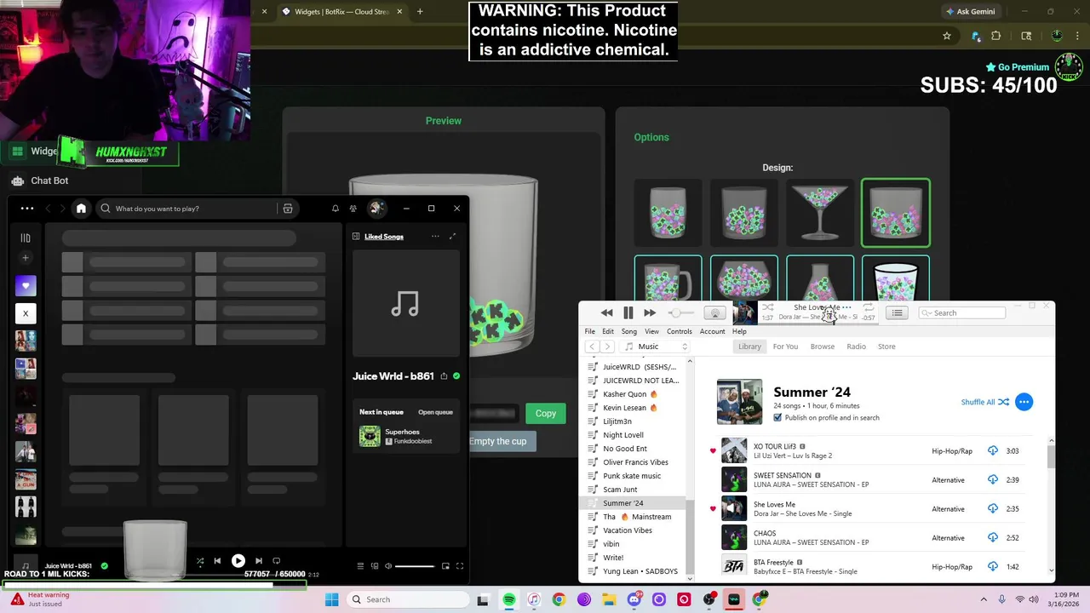Expand Now Playing view to fullscreen

(452, 237)
